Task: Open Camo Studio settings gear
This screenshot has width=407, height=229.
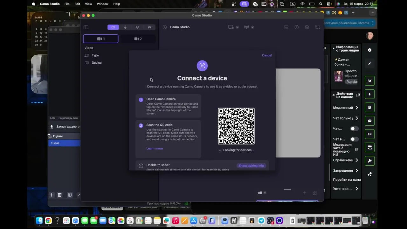Action: [x=307, y=27]
